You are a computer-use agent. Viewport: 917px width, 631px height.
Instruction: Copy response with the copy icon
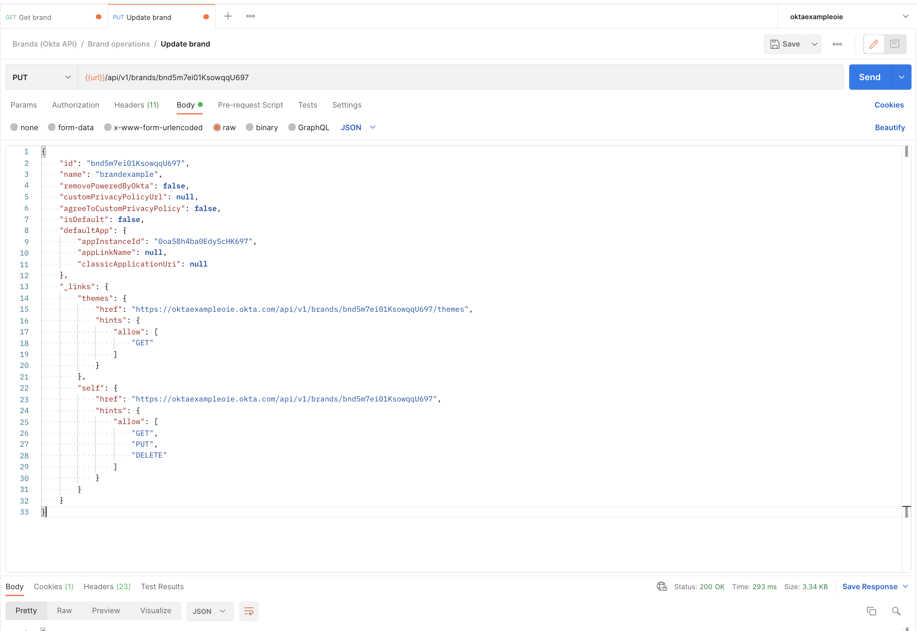click(x=871, y=611)
